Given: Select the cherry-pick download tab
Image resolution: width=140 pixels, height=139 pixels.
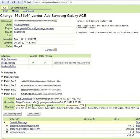Looking at the screenshot, I should point(39,105).
